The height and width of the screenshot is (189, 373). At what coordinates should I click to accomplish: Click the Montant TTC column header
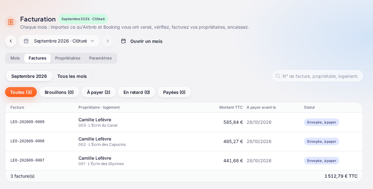tap(231, 107)
